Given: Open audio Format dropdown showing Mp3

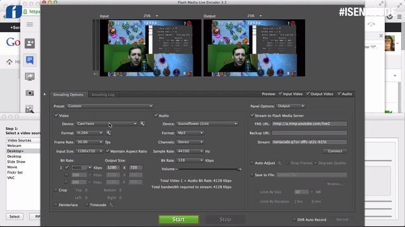Looking at the screenshot, I should (x=190, y=133).
